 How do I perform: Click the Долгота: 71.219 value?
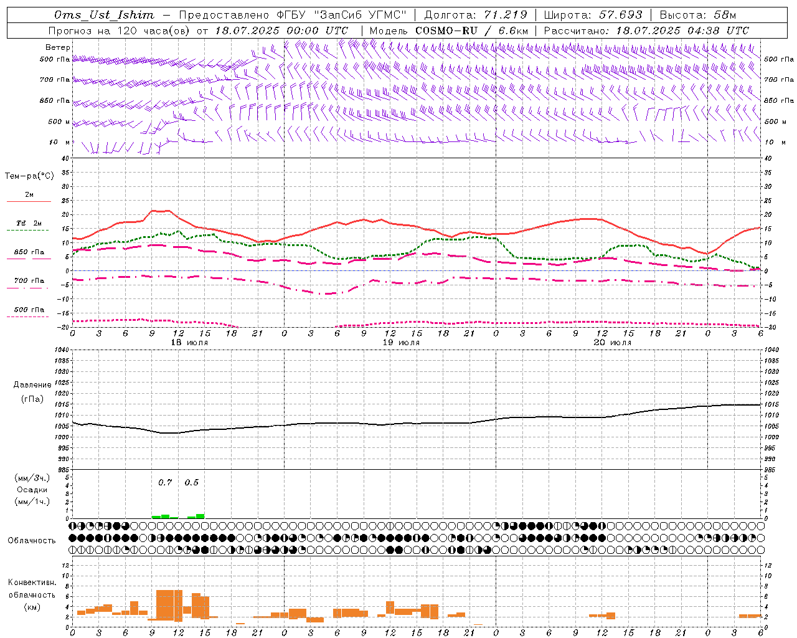(x=476, y=15)
